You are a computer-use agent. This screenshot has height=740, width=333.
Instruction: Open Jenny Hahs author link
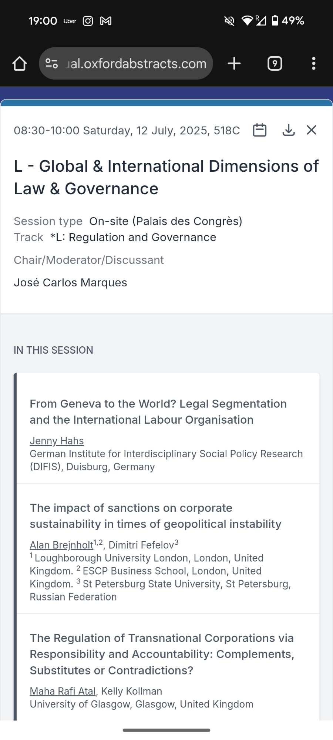[57, 441]
